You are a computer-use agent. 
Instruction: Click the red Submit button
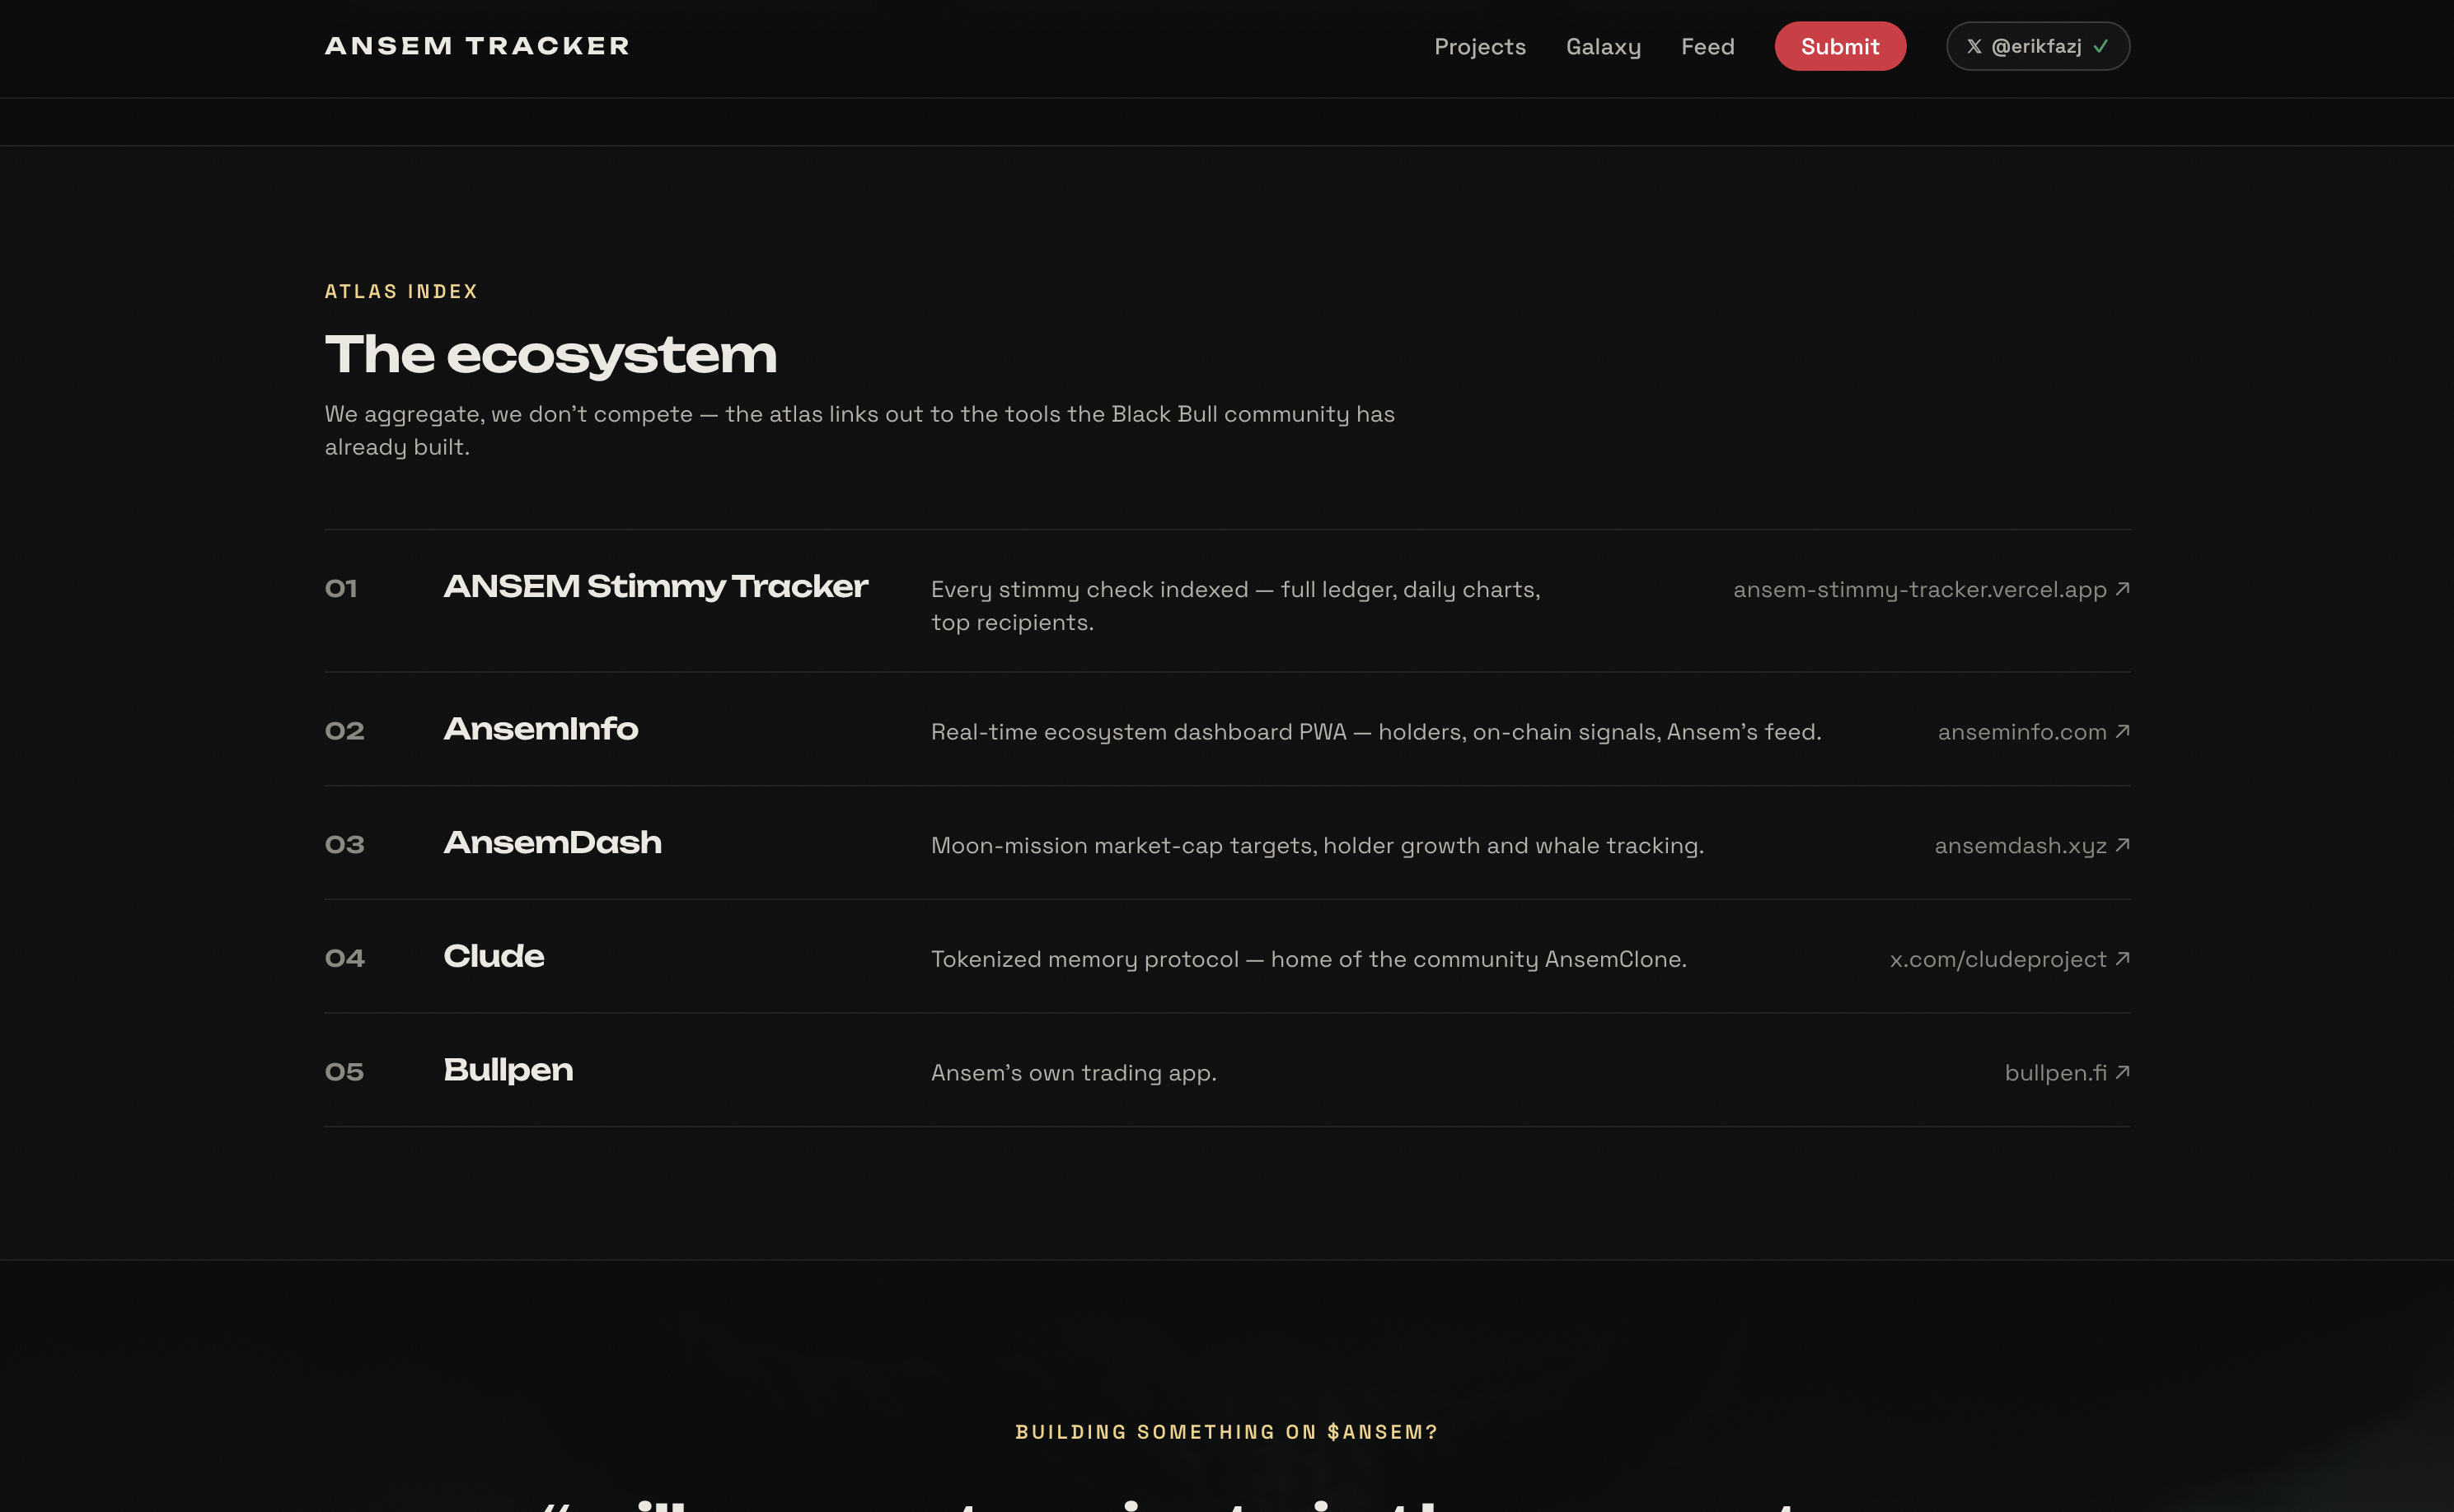coord(1840,46)
